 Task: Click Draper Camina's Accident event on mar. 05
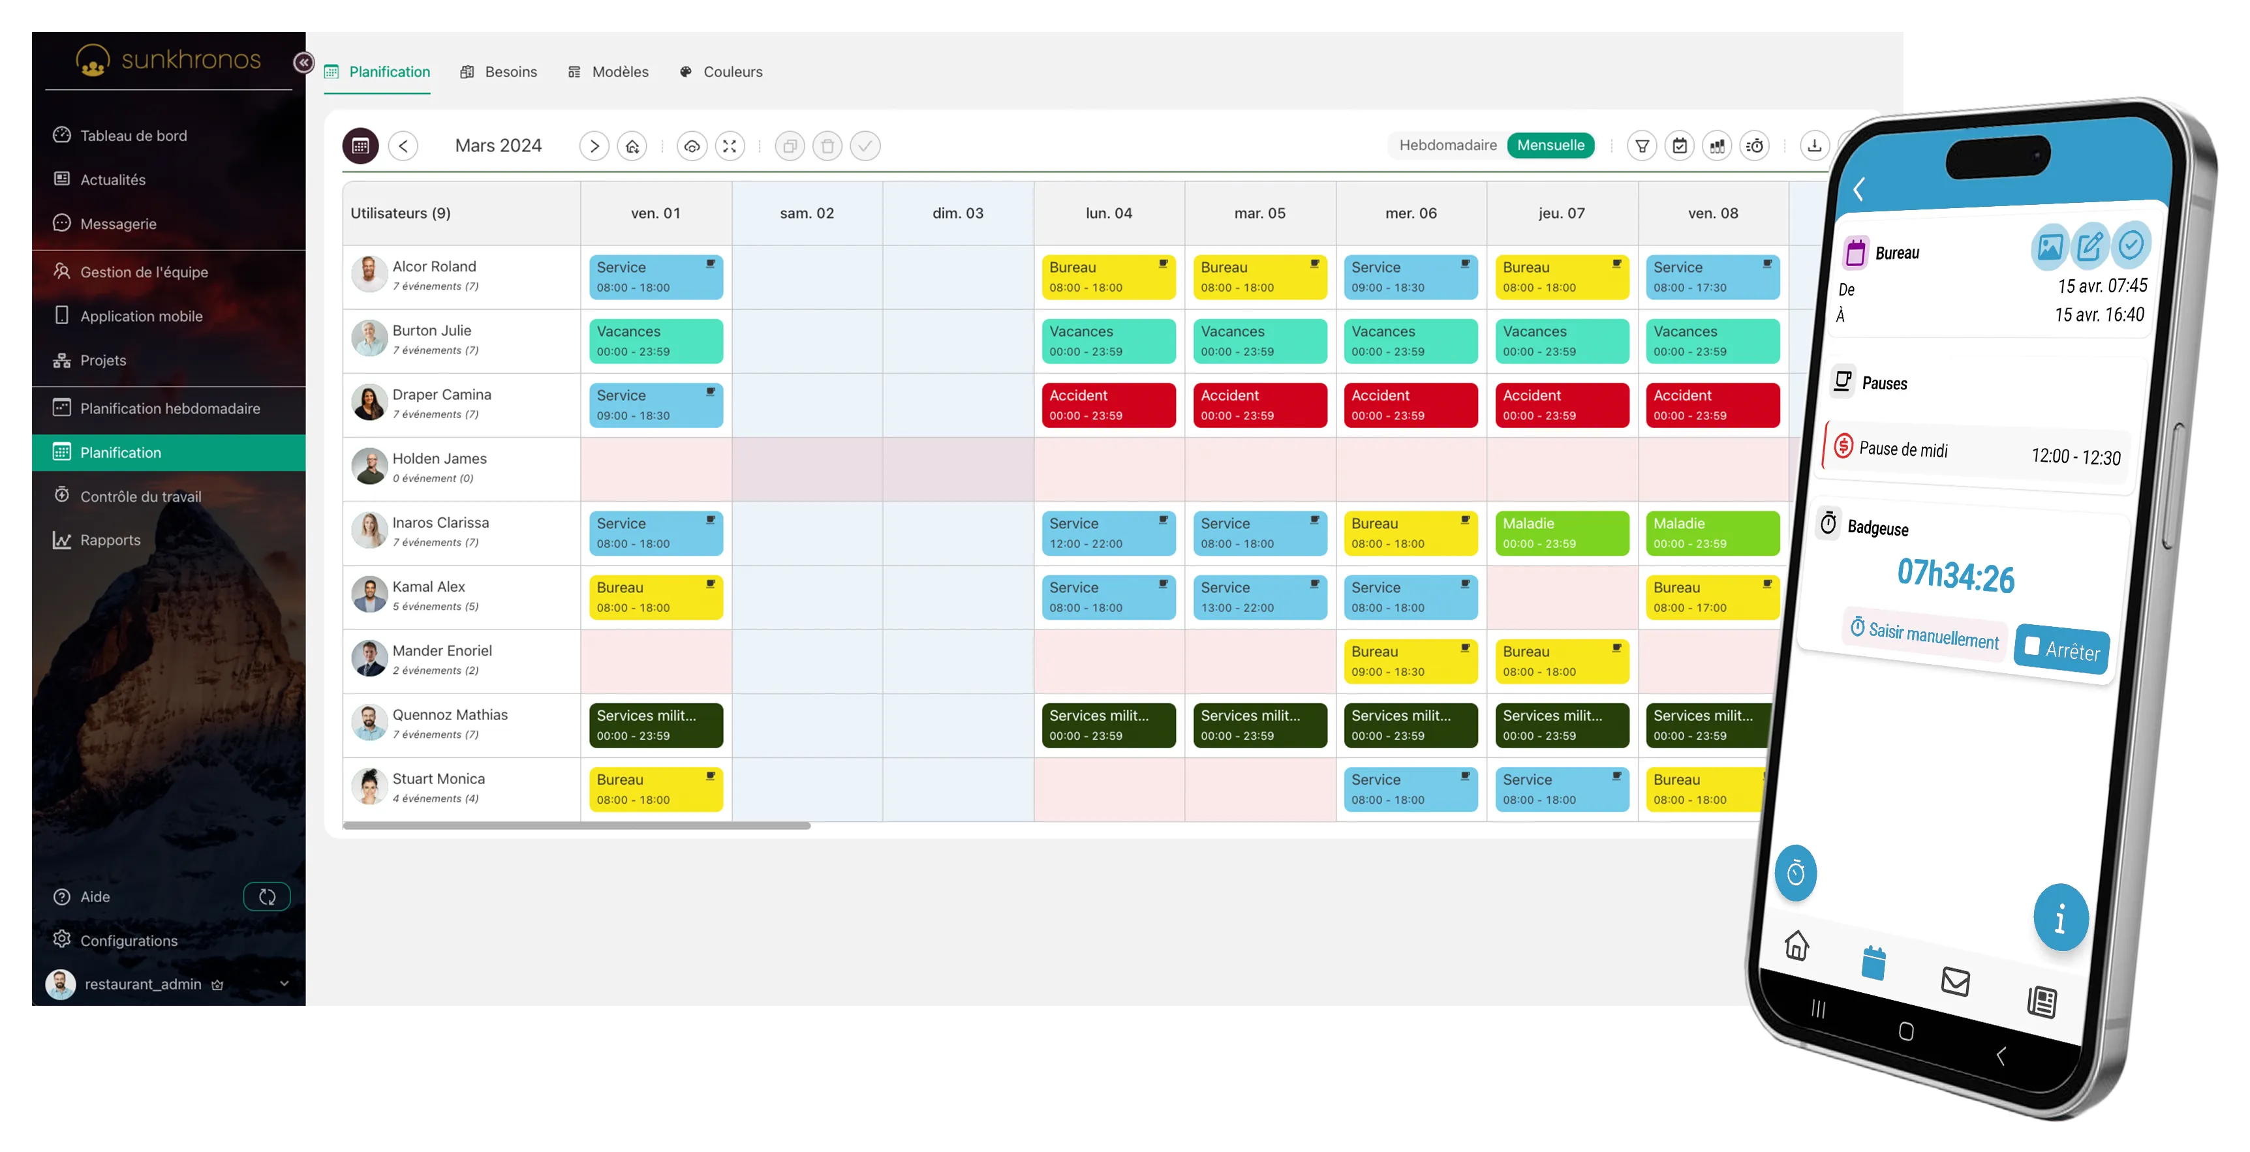point(1260,405)
